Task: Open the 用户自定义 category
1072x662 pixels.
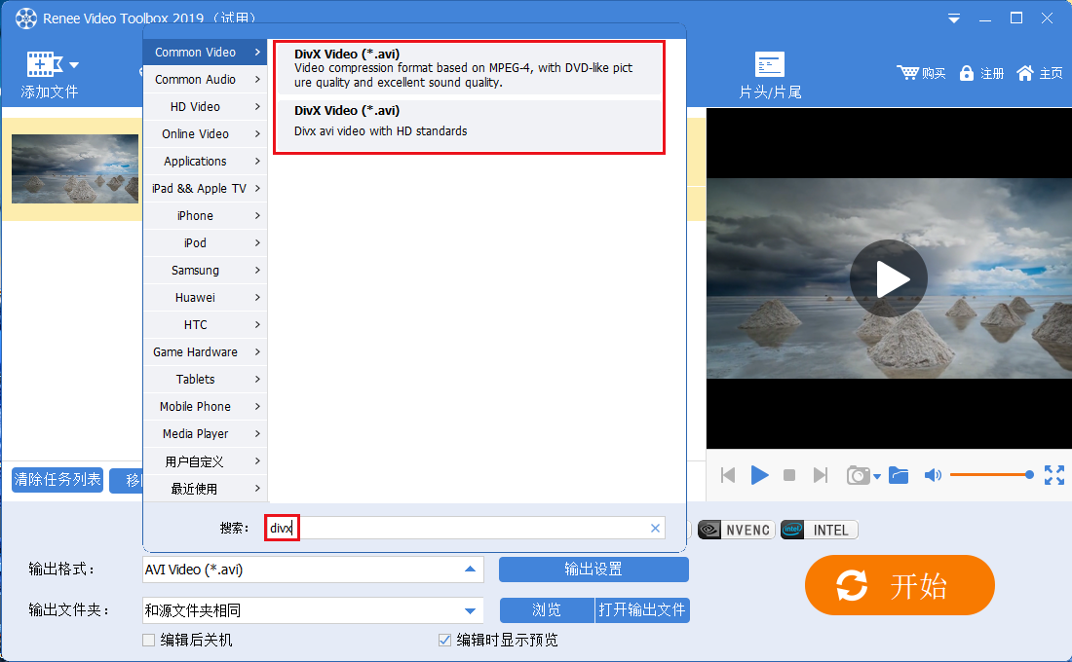Action: (x=205, y=461)
